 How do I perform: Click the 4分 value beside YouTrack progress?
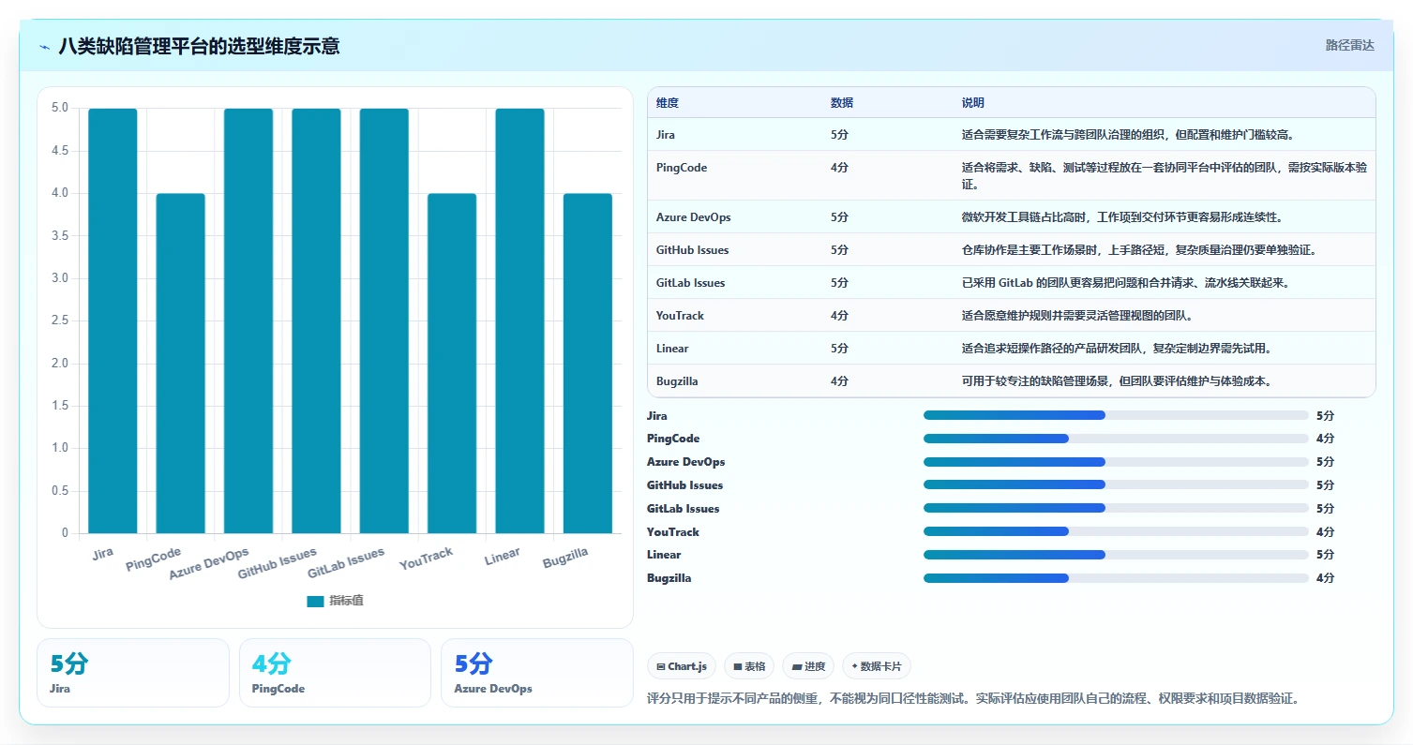(1325, 531)
